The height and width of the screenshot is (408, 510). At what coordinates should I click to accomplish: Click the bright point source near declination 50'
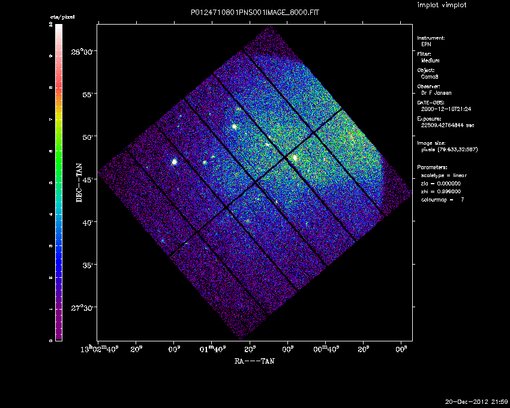(234, 127)
